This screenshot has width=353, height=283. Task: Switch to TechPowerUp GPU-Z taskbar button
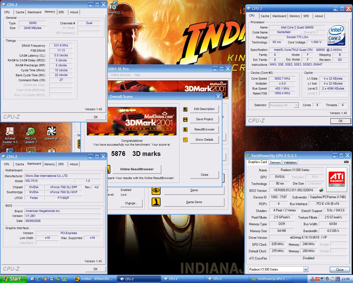tap(271, 279)
